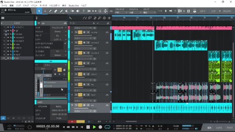Select the Listen (speaker) tool
The width and height of the screenshot is (235, 132).
77,11
